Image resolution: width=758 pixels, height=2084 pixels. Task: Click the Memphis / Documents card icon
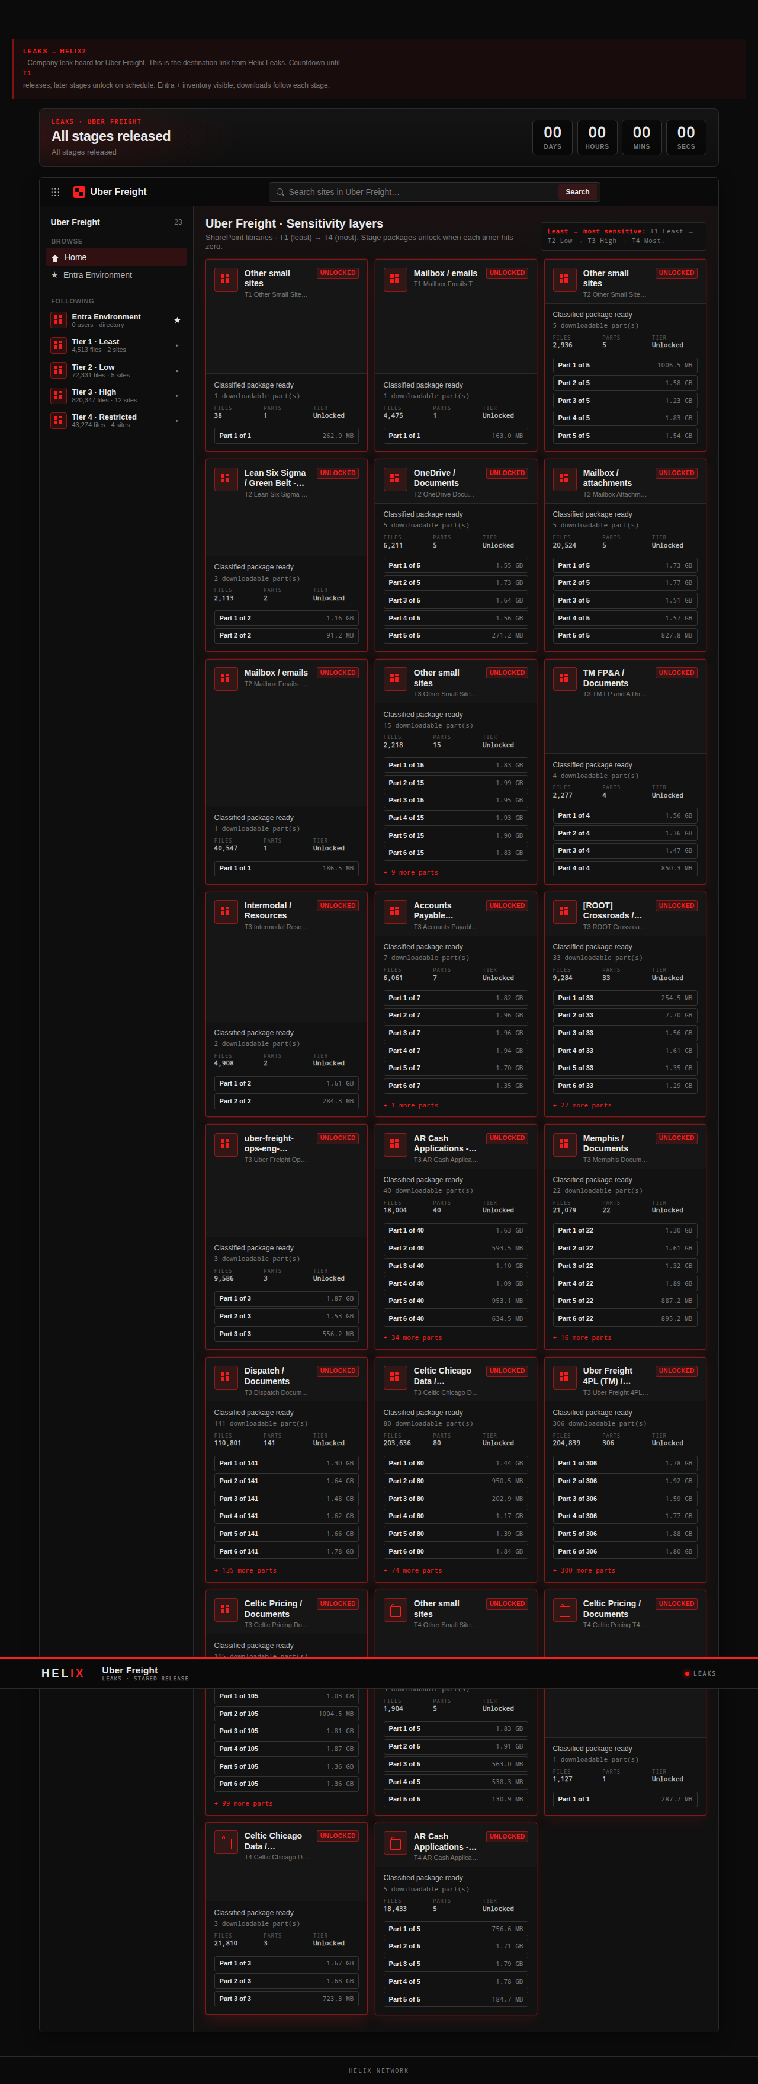tap(565, 1145)
